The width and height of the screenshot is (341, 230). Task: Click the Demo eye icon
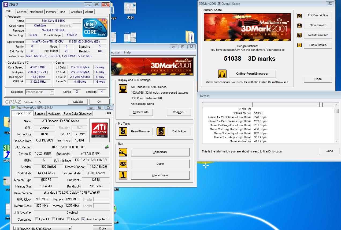coord(123,164)
